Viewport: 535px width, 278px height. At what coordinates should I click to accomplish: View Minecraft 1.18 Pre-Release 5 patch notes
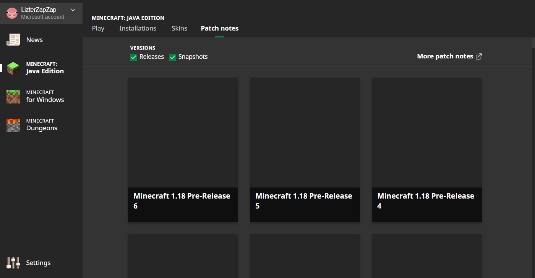pyautogui.click(x=305, y=150)
